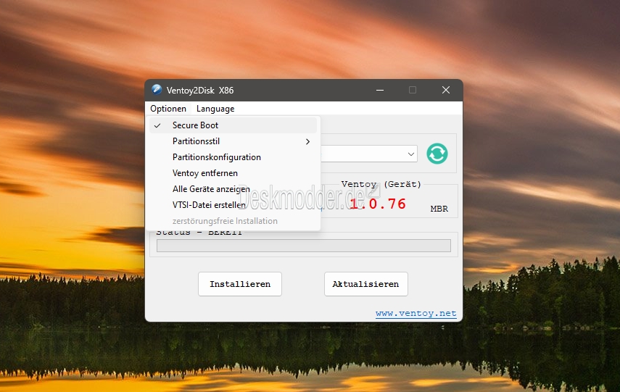620x392 pixels.
Task: Expand the Partitionsstil submenu
Action: click(233, 141)
